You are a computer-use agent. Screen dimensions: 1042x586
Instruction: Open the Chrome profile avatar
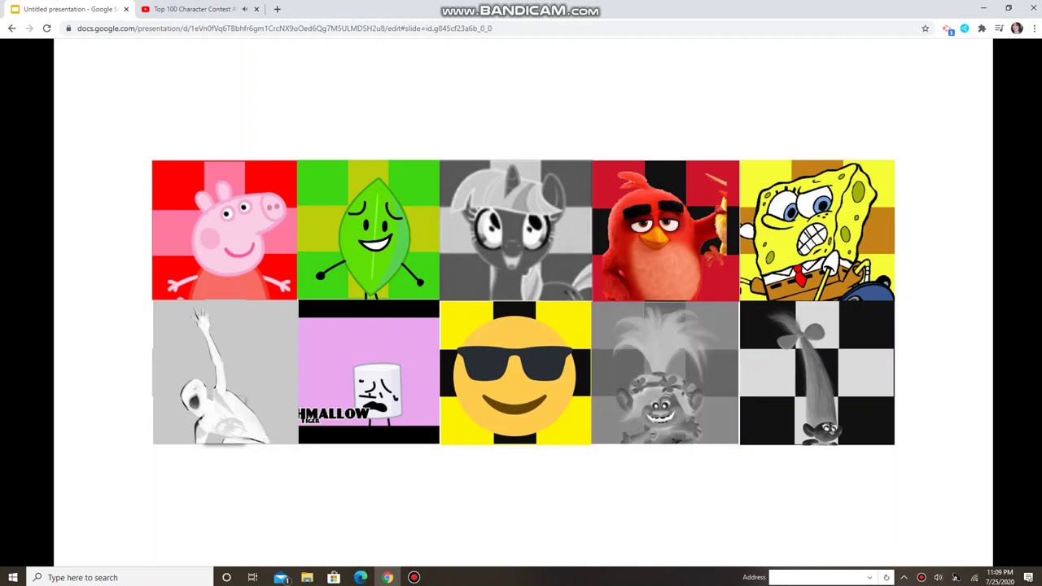[x=1017, y=28]
